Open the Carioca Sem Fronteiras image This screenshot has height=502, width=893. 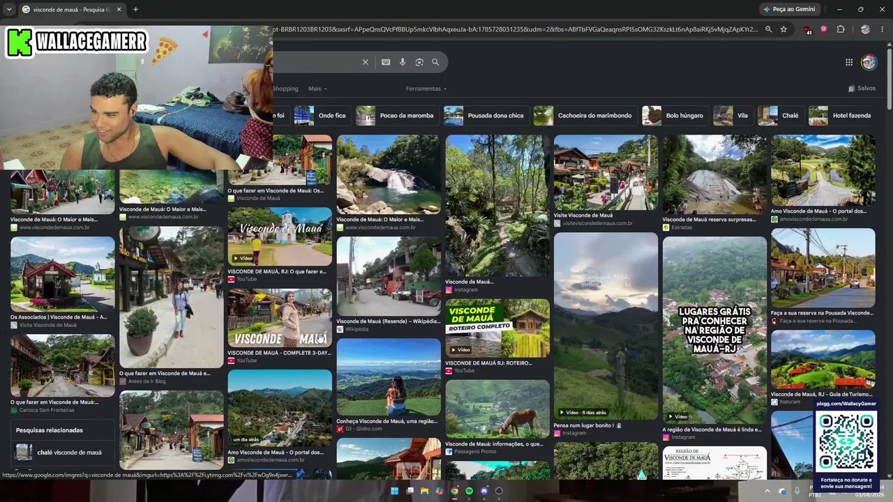[x=63, y=365]
